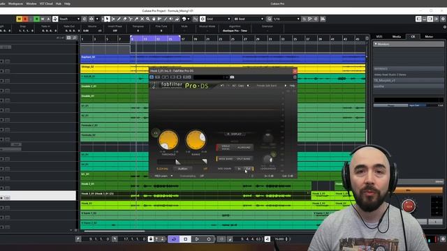447x251 pixels.
Task: Open the color palette dropdown arrow
Action: [x=189, y=19]
